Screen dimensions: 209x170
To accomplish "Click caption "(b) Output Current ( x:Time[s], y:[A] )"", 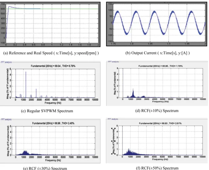I will pyautogui.click(x=157, y=53).
